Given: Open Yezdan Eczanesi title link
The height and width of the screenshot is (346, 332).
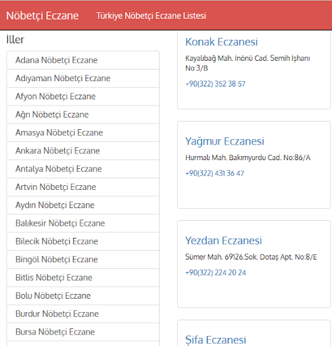Looking at the screenshot, I should [x=224, y=241].
